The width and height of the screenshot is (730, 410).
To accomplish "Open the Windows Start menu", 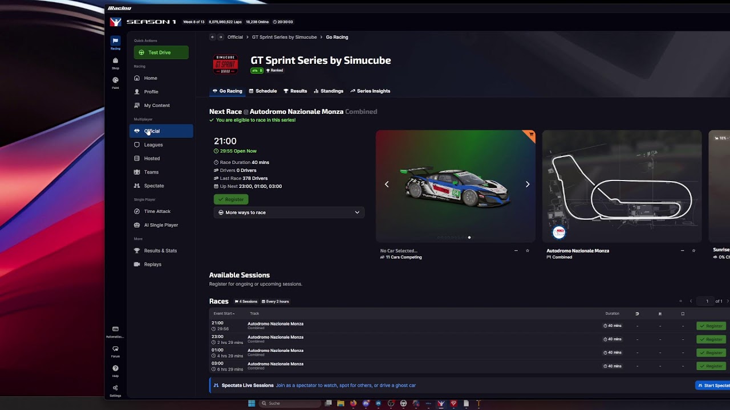I will click(x=252, y=404).
